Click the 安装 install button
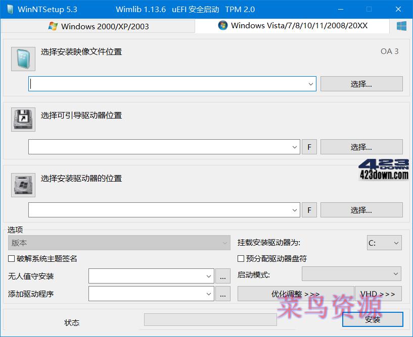The height and width of the screenshot is (337, 413). tap(374, 319)
